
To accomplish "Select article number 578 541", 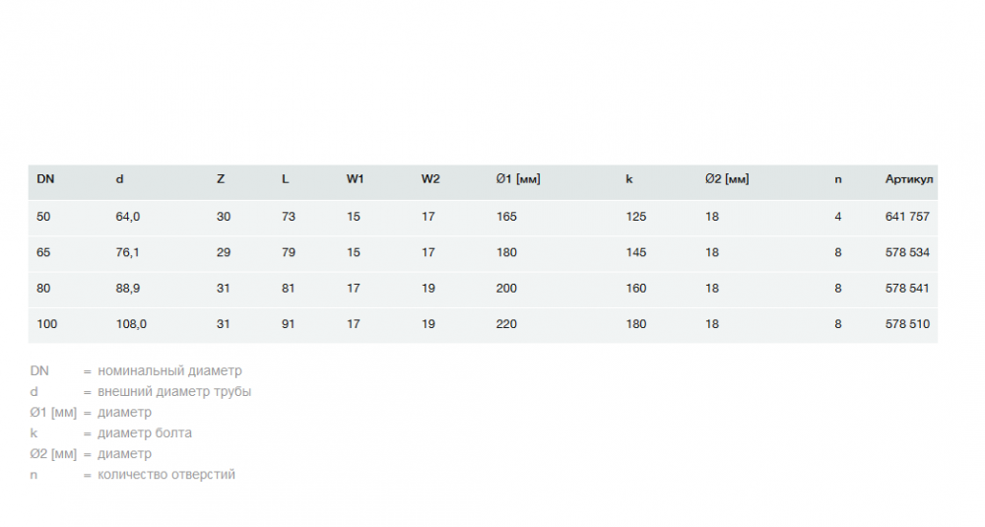I will (907, 289).
